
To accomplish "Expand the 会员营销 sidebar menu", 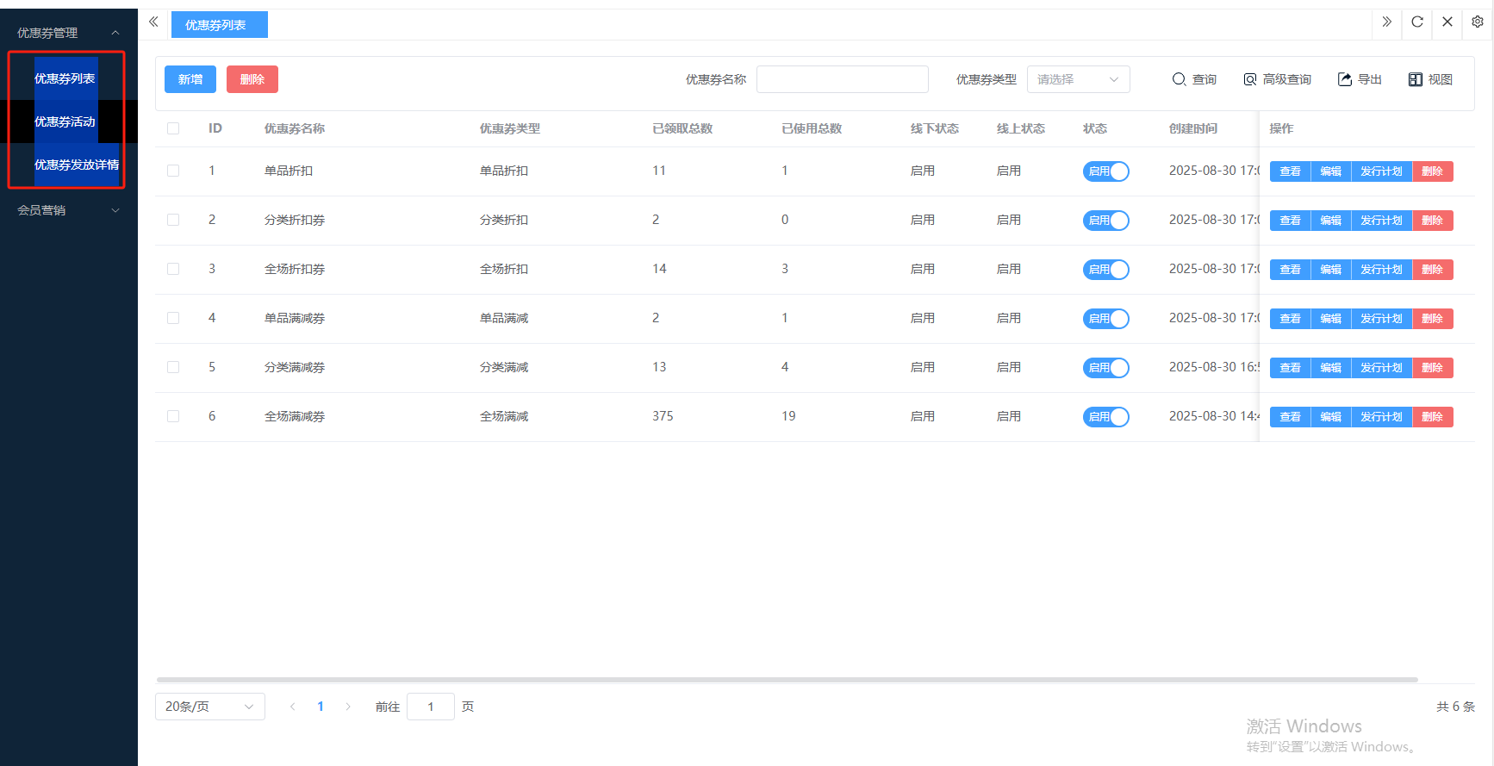I will pyautogui.click(x=67, y=210).
